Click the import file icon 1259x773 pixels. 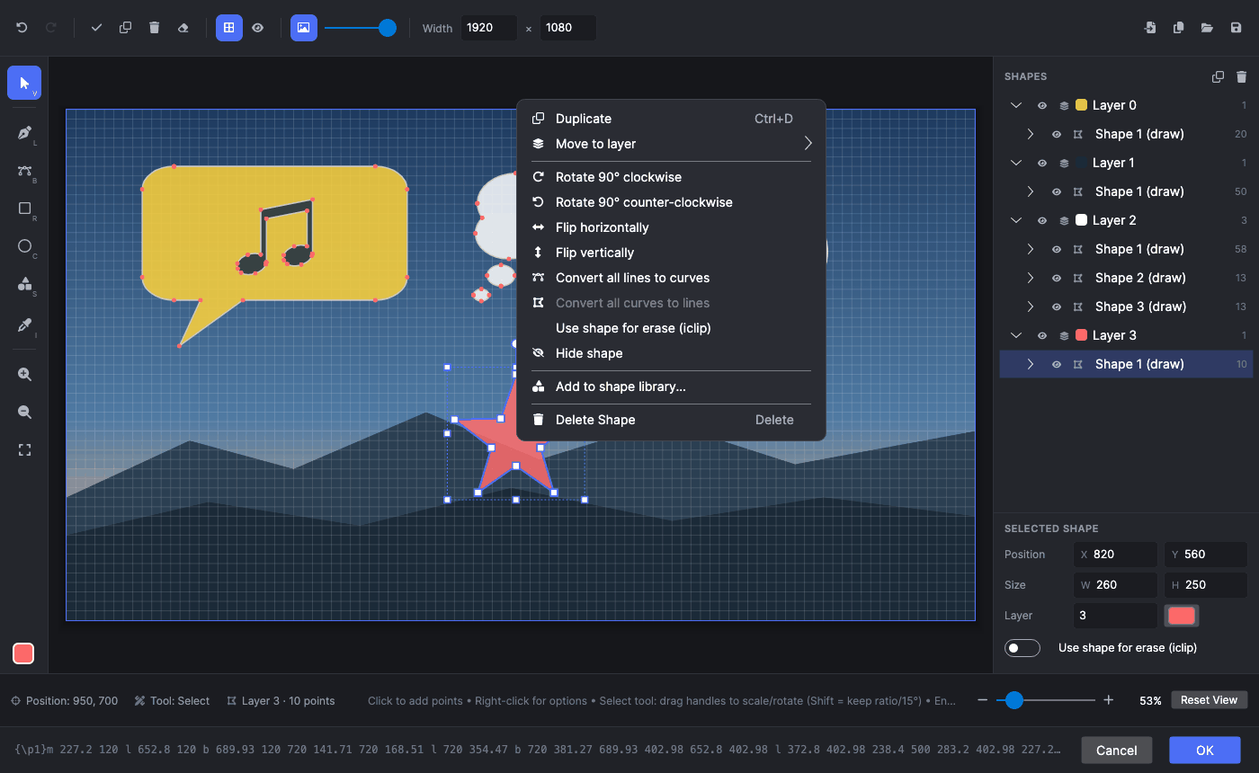[x=1149, y=28]
